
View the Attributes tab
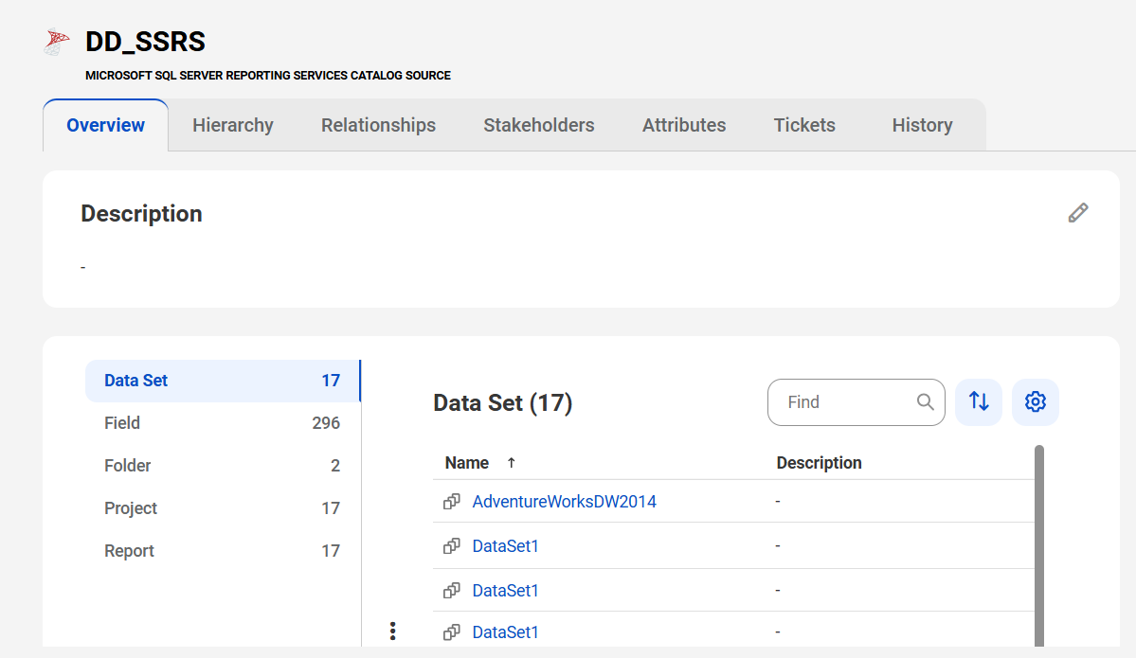click(684, 125)
